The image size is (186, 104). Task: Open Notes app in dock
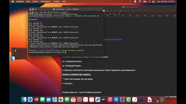[x=92, y=100]
